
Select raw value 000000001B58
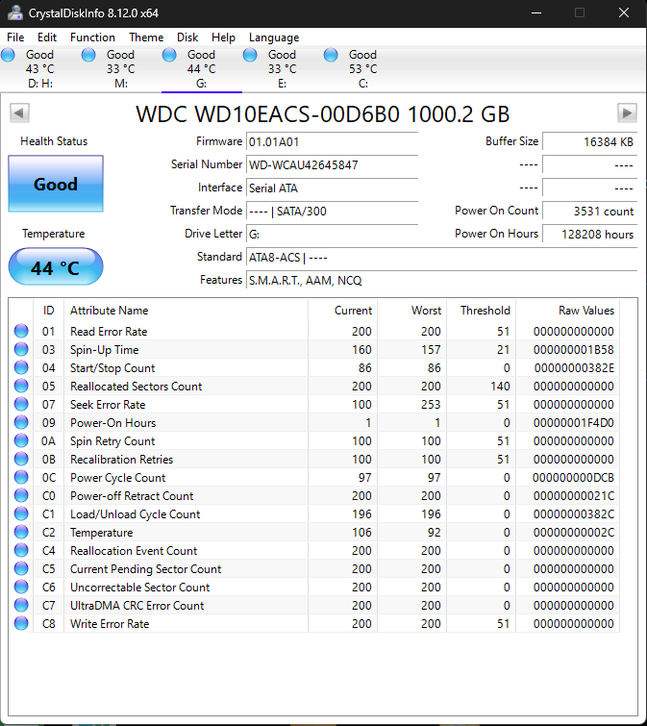coord(574,350)
